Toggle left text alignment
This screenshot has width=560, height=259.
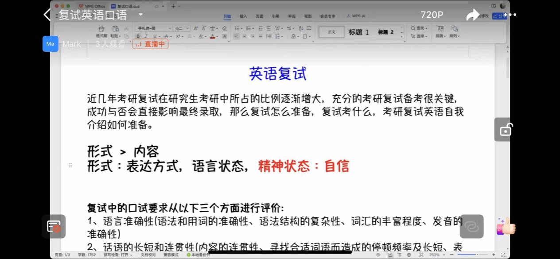click(x=237, y=36)
